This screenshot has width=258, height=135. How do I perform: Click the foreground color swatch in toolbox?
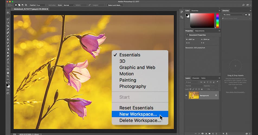7,85
